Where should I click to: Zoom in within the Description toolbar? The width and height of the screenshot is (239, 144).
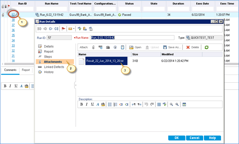177,104
